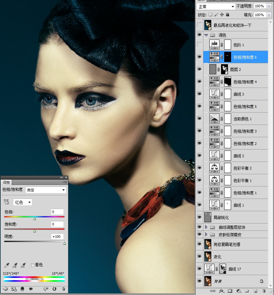Adjust the 明度 lightness slider handle

[64, 243]
